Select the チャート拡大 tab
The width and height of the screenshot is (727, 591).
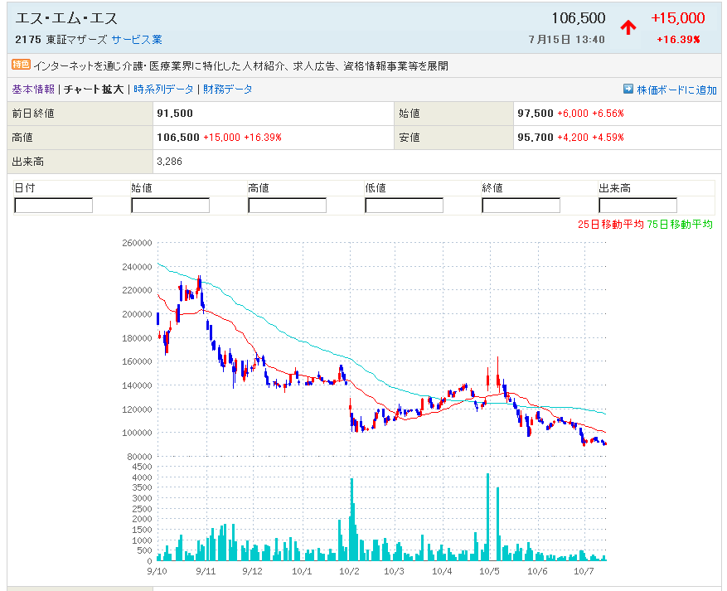[94, 90]
